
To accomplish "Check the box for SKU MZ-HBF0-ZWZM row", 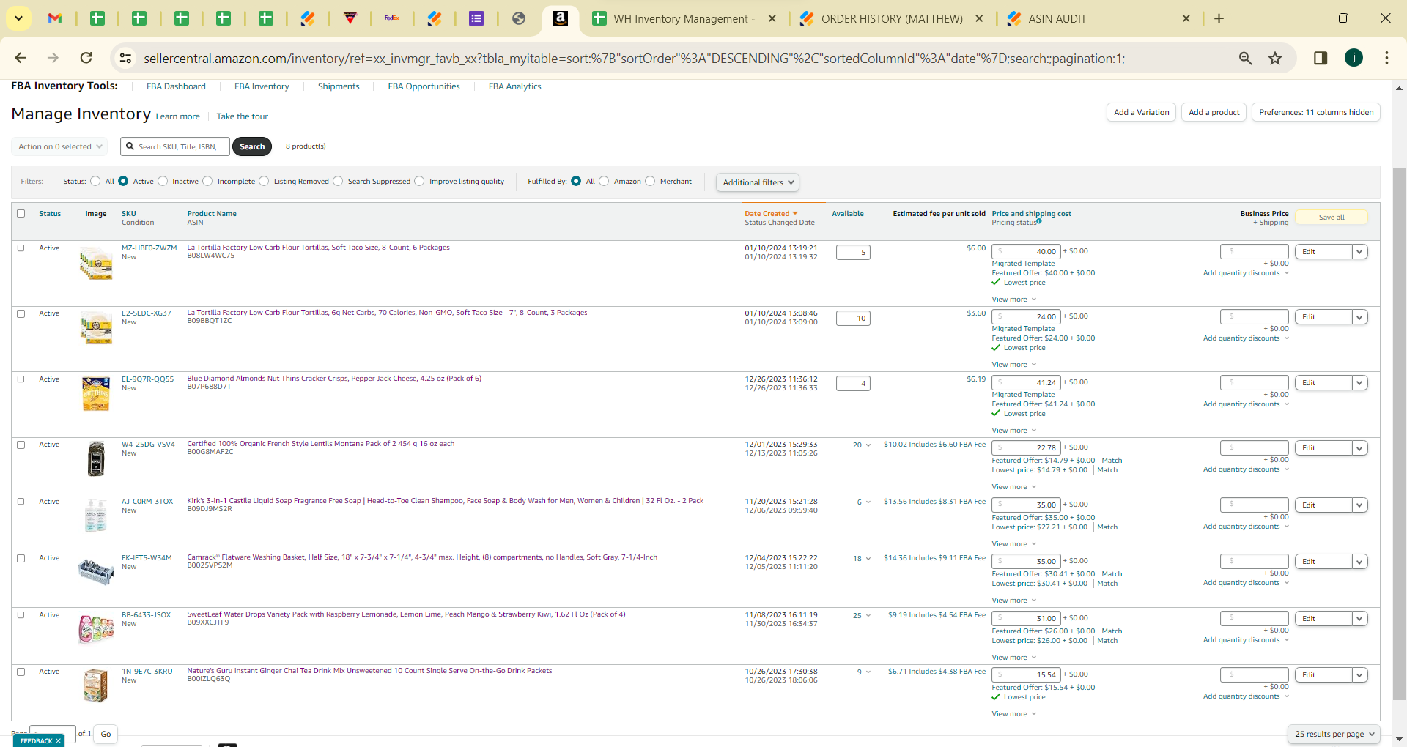I will [21, 248].
